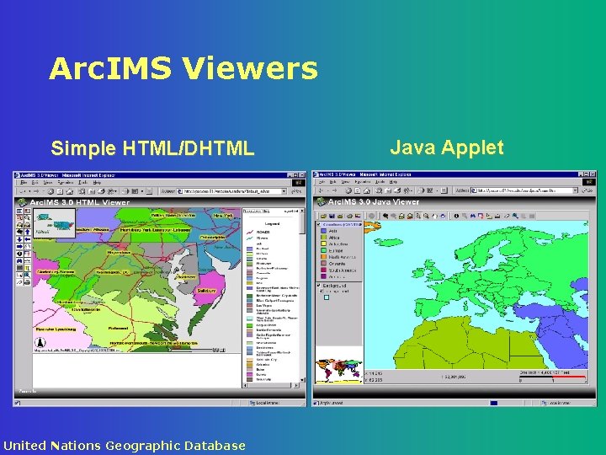This screenshot has height=455, width=606.
Task: Click the Java Viewer address URL field
Action: (524, 190)
